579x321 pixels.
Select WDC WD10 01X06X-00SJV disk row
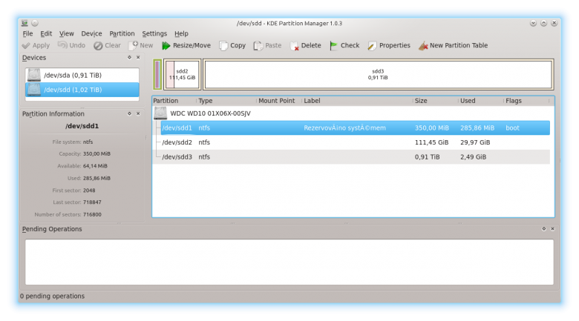351,113
